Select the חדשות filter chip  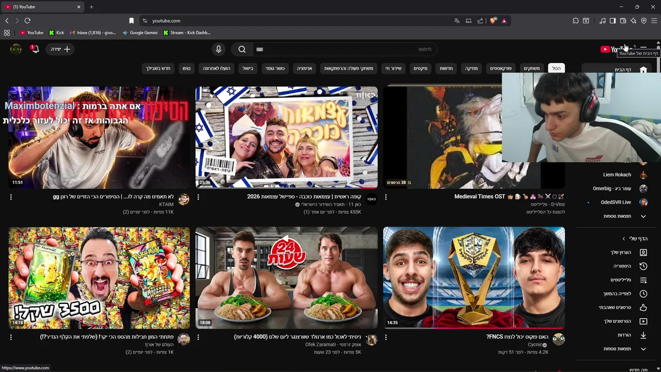click(x=446, y=68)
